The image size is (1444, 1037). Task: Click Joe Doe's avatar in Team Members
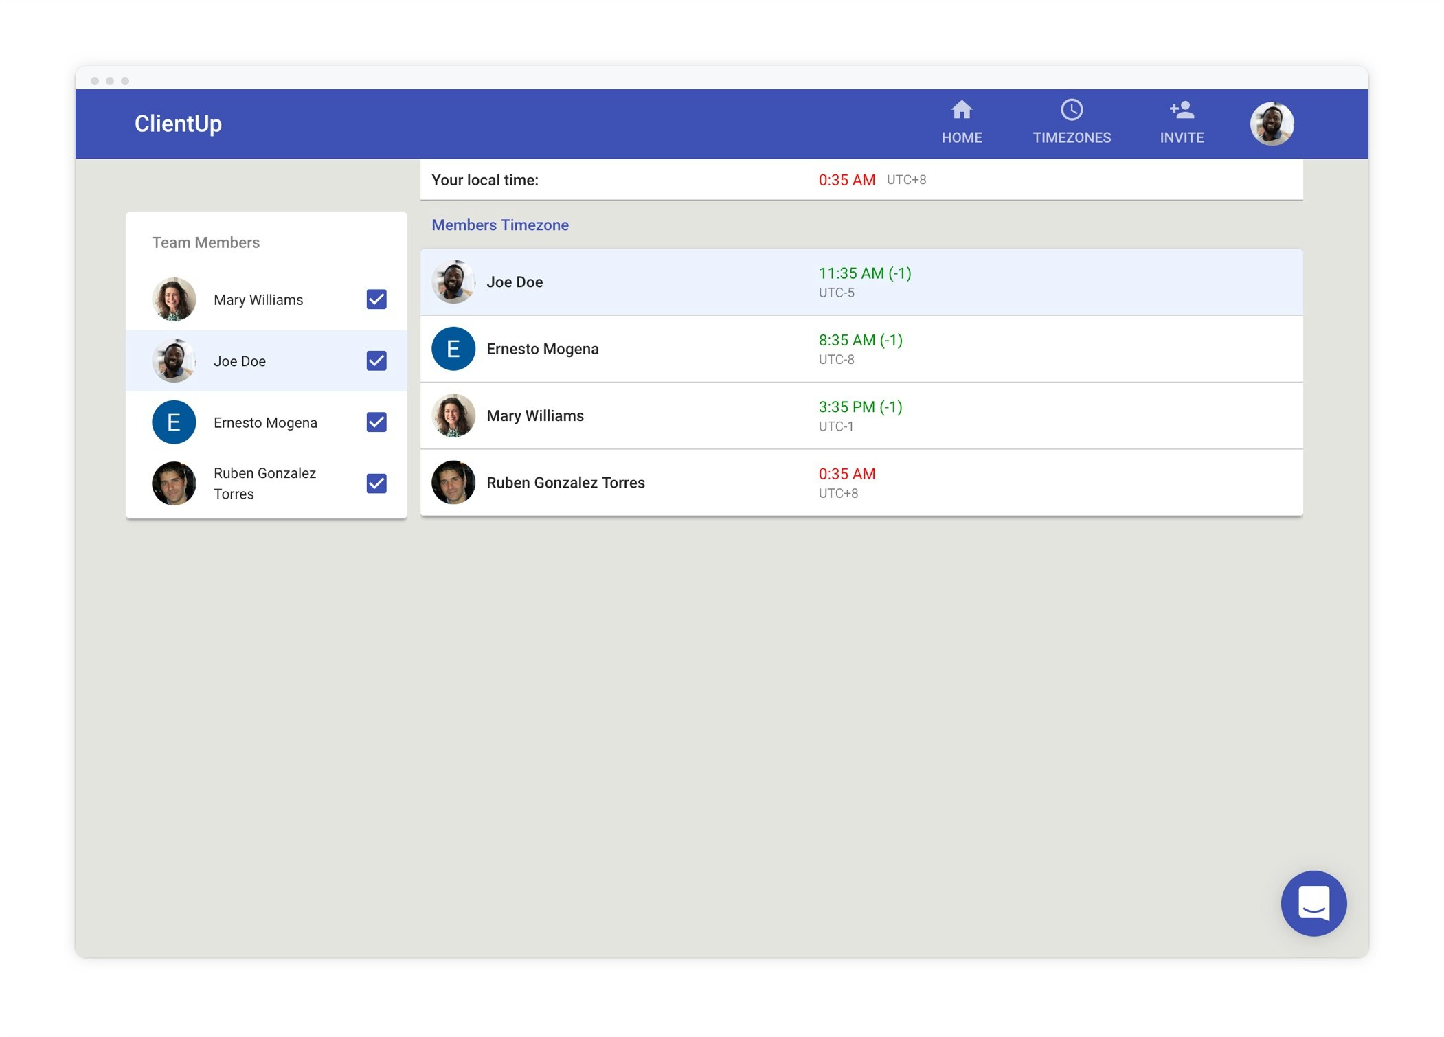click(173, 361)
